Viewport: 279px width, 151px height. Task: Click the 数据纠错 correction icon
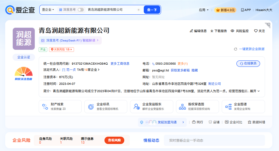[249, 122]
